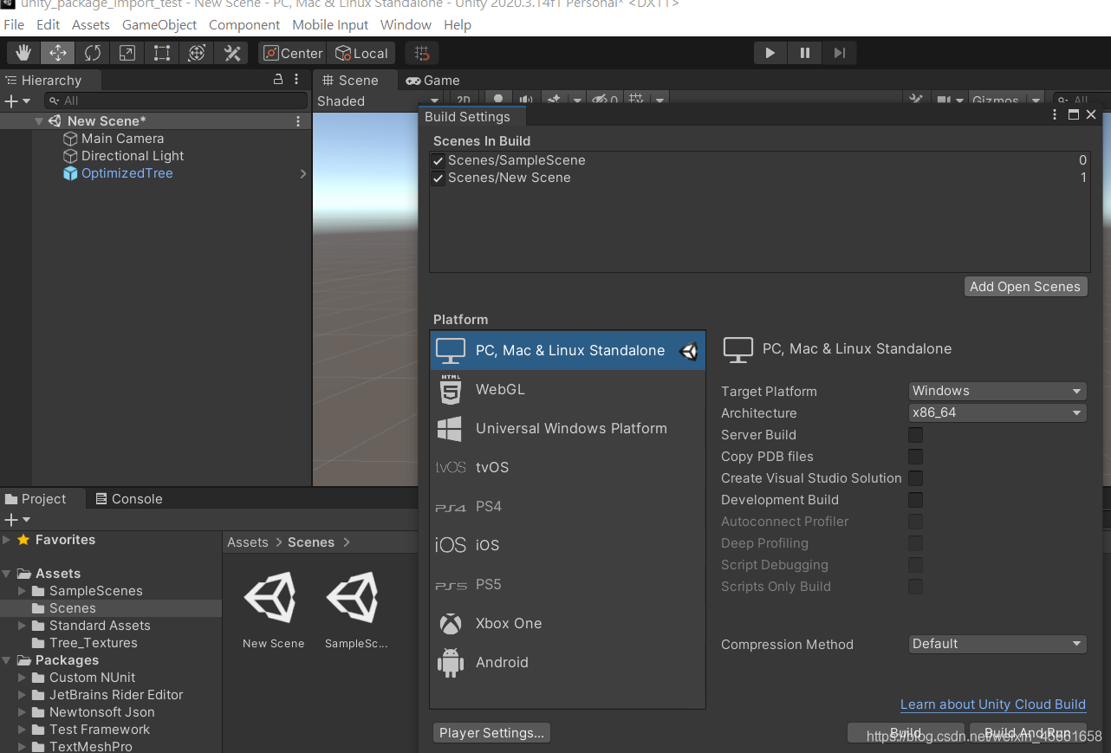Toggle scene audio in the Scene view

(x=525, y=101)
